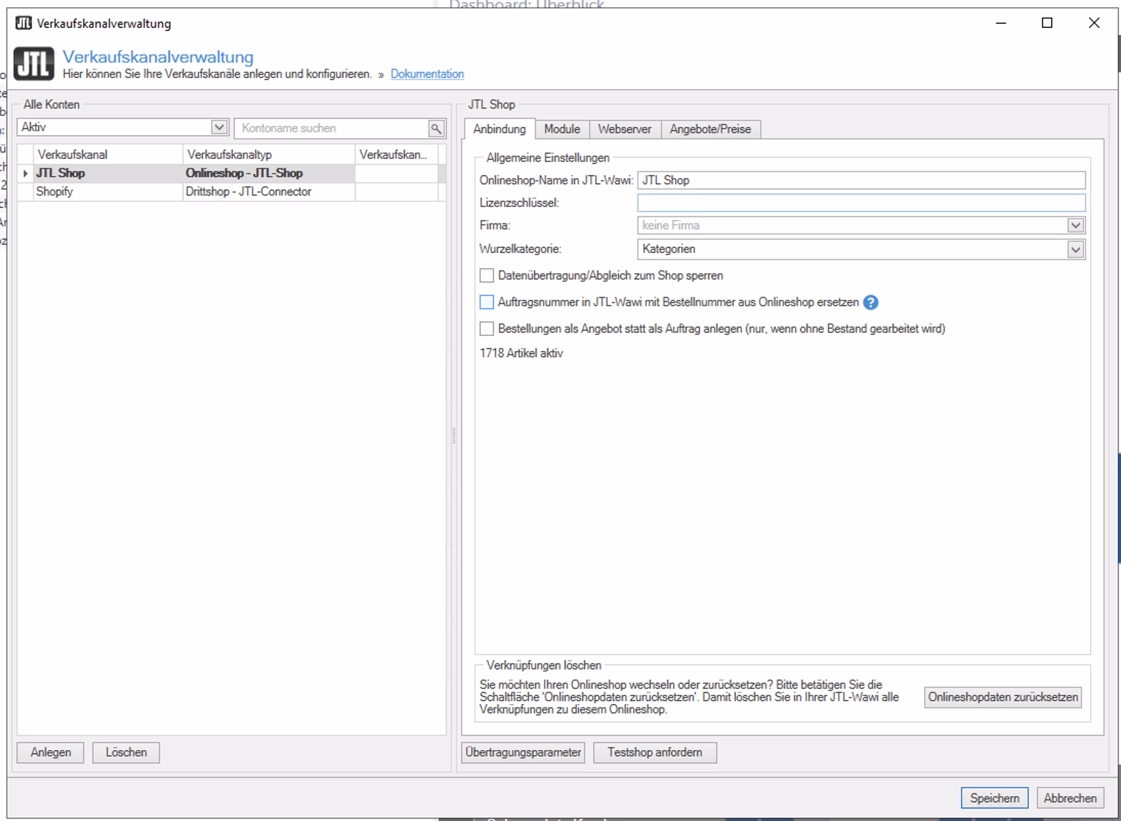Image resolution: width=1121 pixels, height=821 pixels.
Task: Click Testshop anfordern button
Action: pos(655,752)
